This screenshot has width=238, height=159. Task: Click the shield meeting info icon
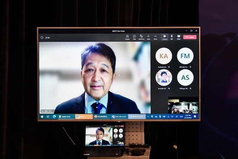42,38
